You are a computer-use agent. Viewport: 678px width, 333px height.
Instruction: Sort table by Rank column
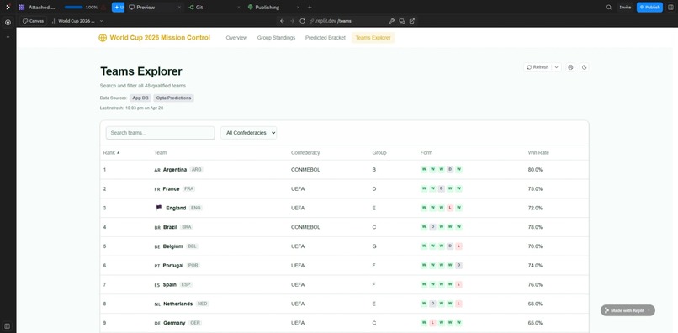point(112,153)
